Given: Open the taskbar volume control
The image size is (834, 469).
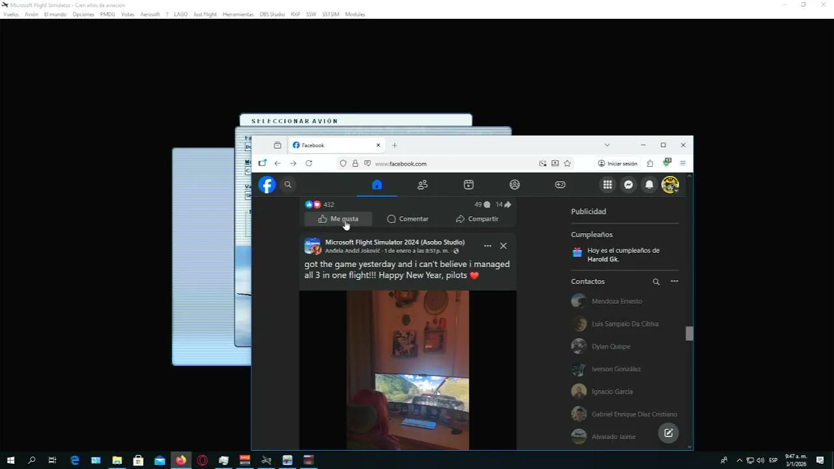Looking at the screenshot, I should (760, 461).
